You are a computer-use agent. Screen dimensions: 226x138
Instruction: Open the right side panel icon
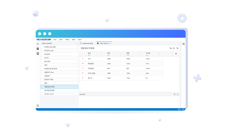(183, 44)
